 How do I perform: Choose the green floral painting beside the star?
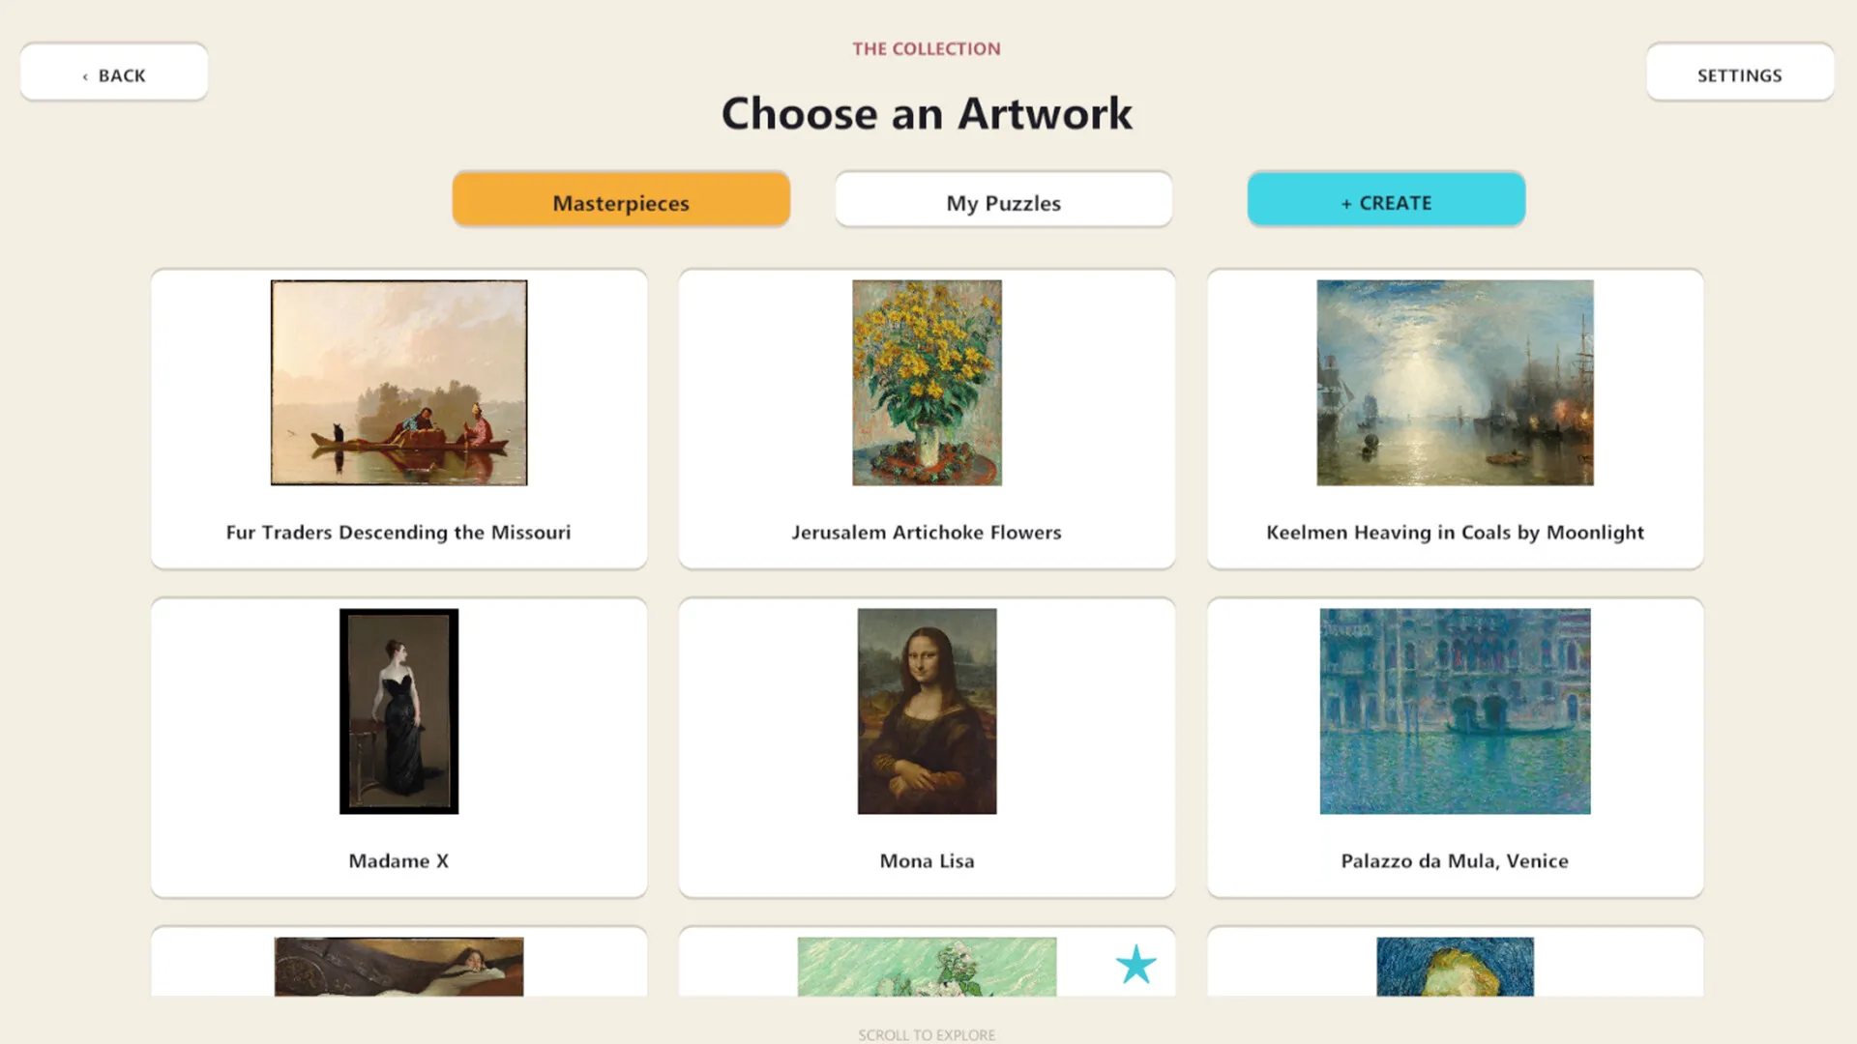click(927, 967)
